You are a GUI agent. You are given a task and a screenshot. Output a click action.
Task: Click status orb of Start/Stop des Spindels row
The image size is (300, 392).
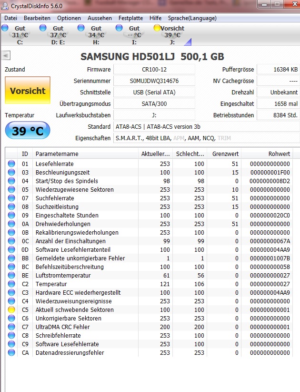(11, 181)
